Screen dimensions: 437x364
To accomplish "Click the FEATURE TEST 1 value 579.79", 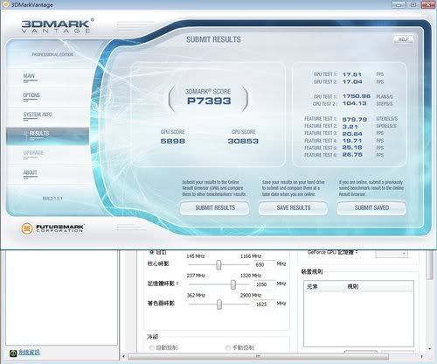I will coord(355,119).
